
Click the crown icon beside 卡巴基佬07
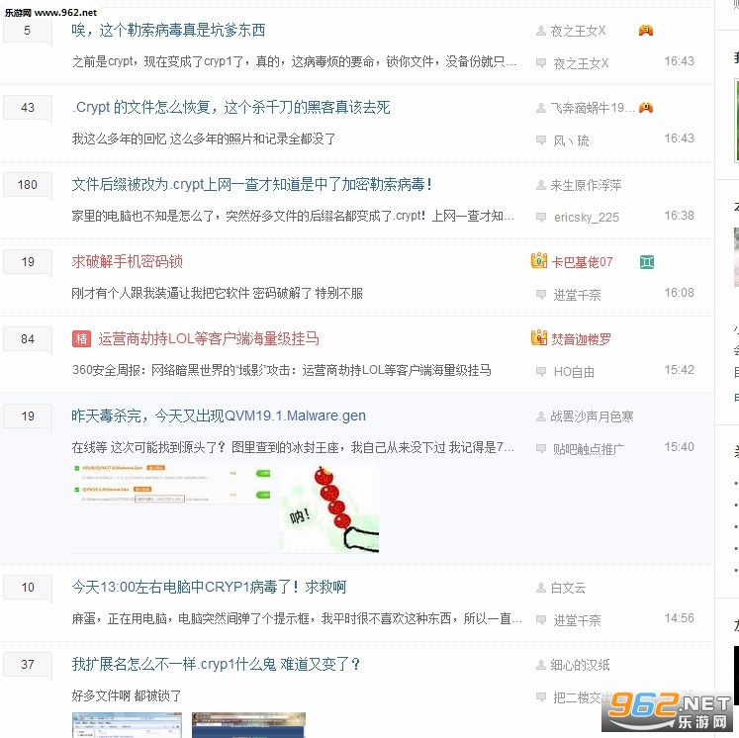click(x=539, y=260)
